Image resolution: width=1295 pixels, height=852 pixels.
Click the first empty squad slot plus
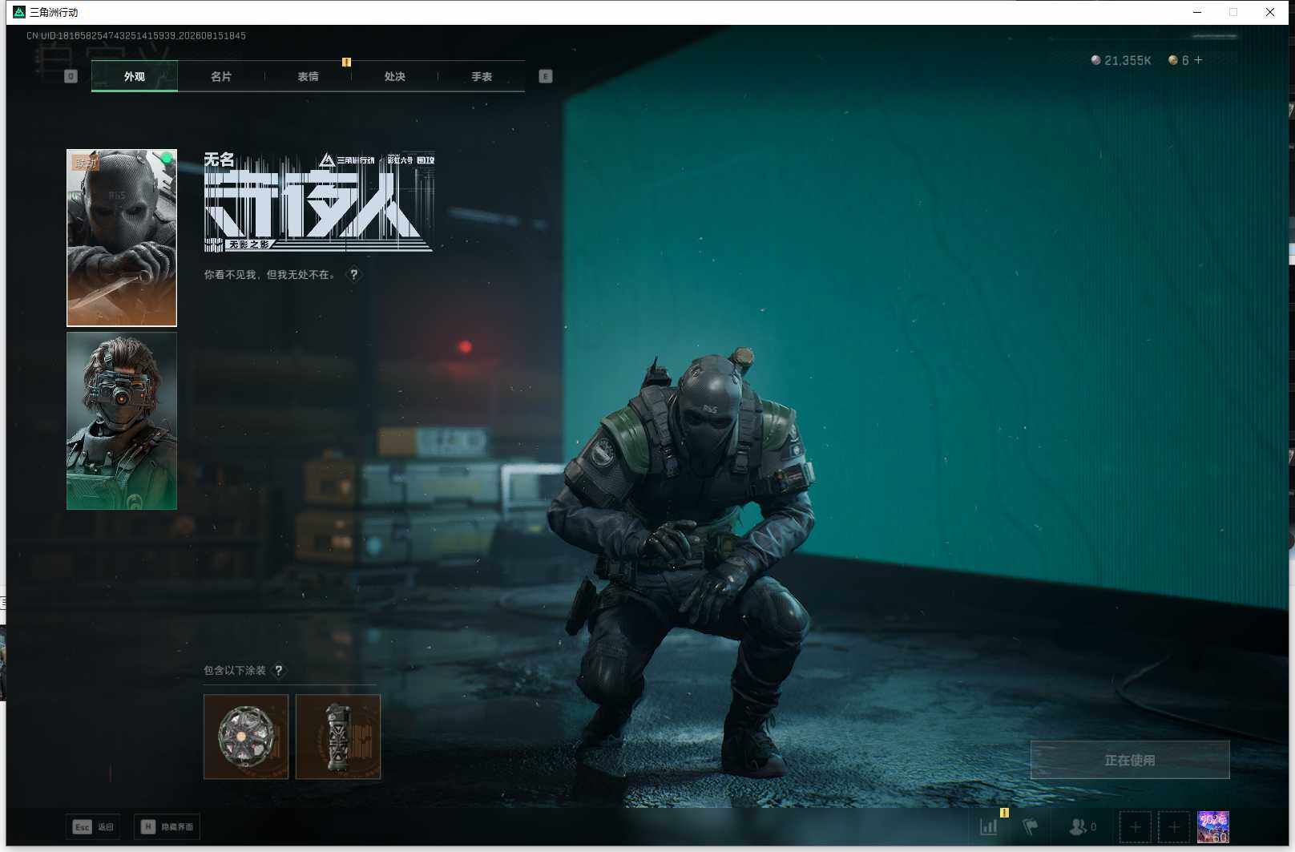tap(1136, 827)
